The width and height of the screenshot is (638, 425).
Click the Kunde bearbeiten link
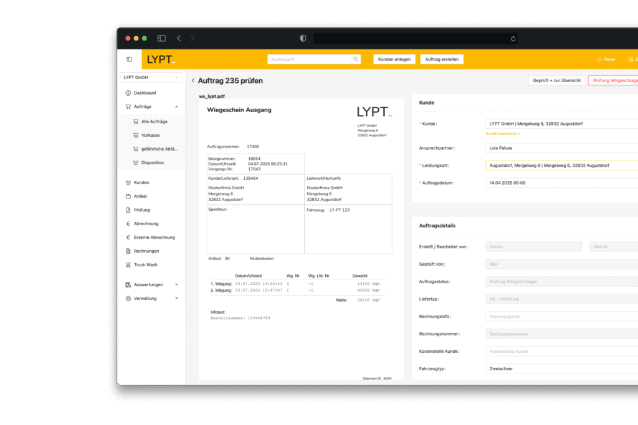pyautogui.click(x=503, y=134)
